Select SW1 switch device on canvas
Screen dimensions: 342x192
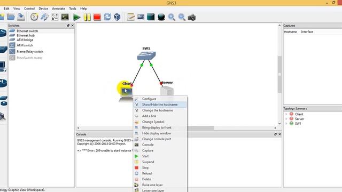tap(146, 55)
